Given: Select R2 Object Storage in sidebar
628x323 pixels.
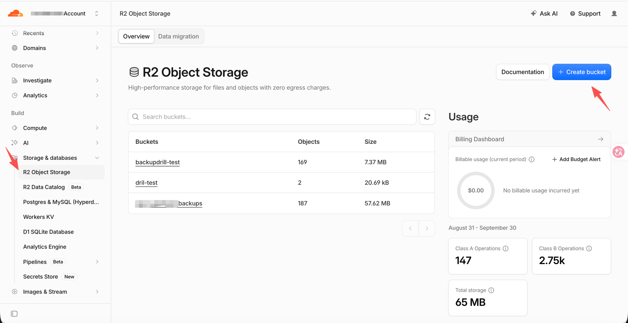Looking at the screenshot, I should (x=61, y=172).
